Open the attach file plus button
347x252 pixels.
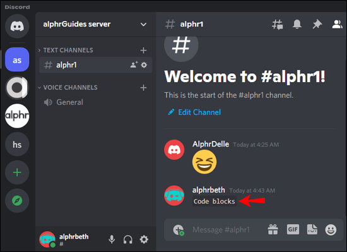pos(179,230)
